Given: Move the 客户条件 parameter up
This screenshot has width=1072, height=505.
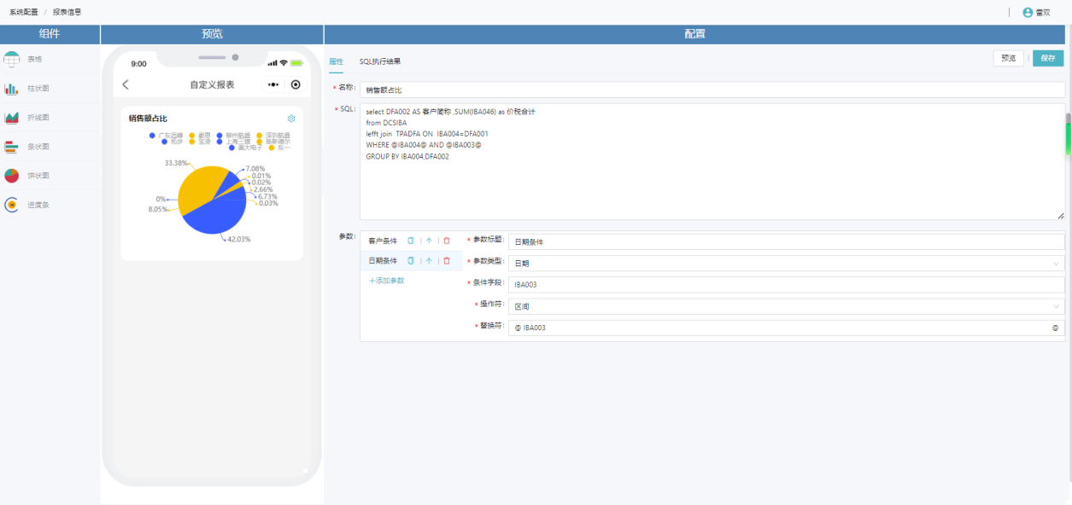Looking at the screenshot, I should [x=429, y=241].
